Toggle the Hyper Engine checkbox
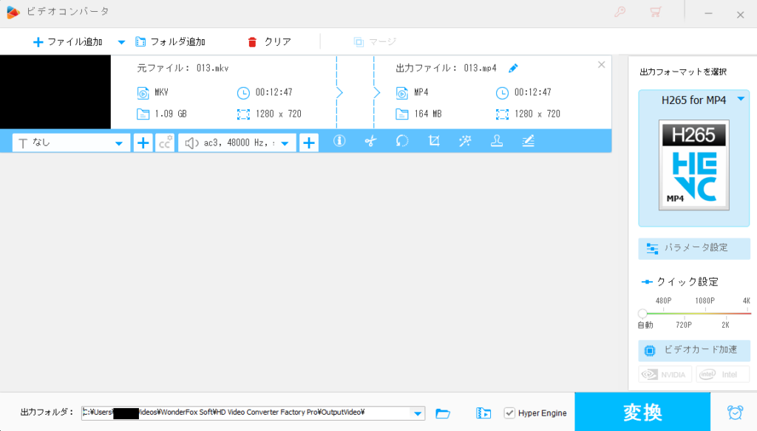 (x=509, y=413)
